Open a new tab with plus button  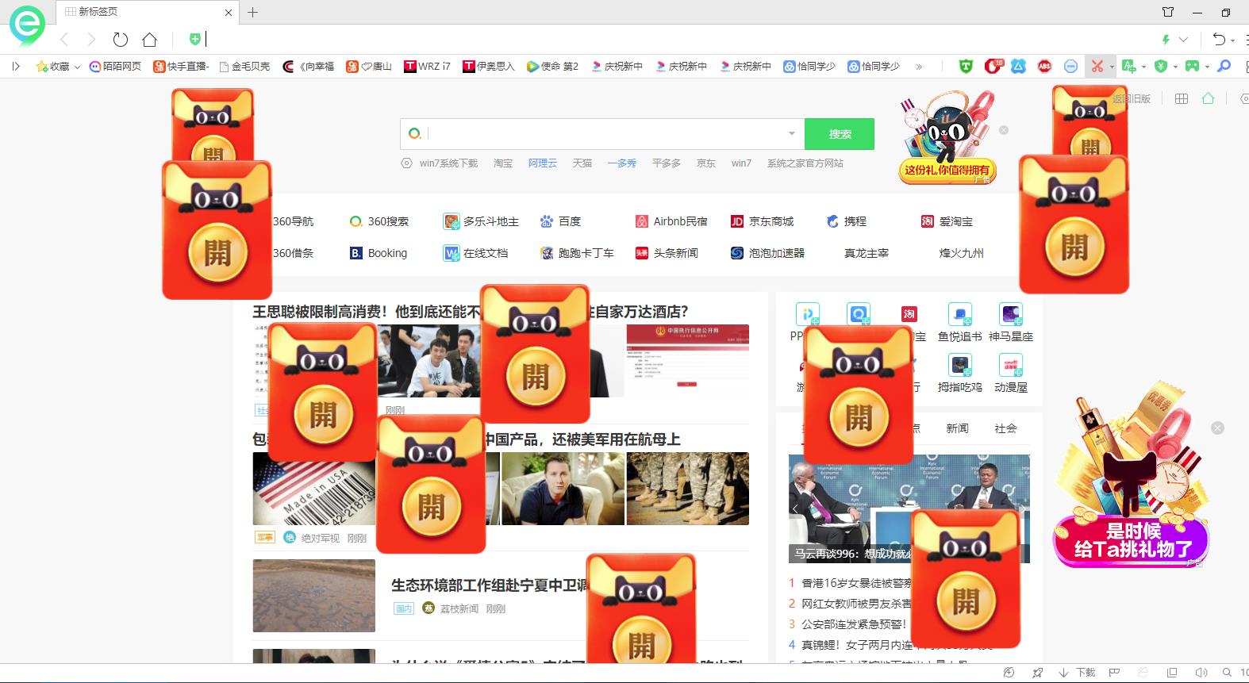(252, 12)
